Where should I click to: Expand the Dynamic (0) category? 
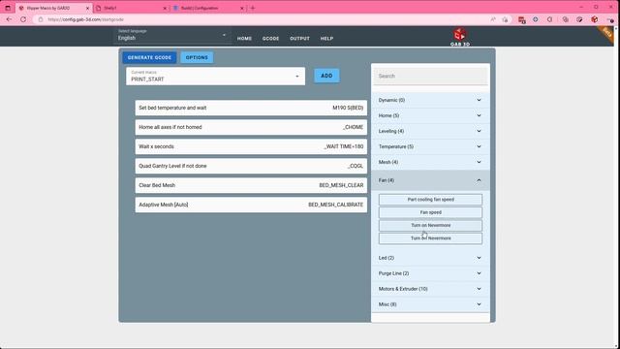pyautogui.click(x=430, y=100)
